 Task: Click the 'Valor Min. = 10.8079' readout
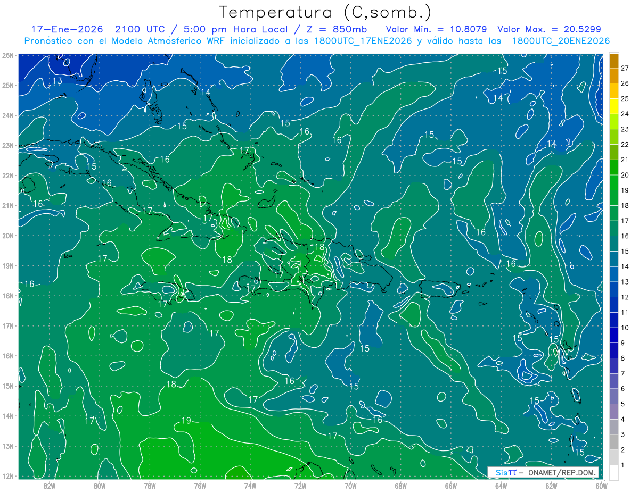(437, 29)
